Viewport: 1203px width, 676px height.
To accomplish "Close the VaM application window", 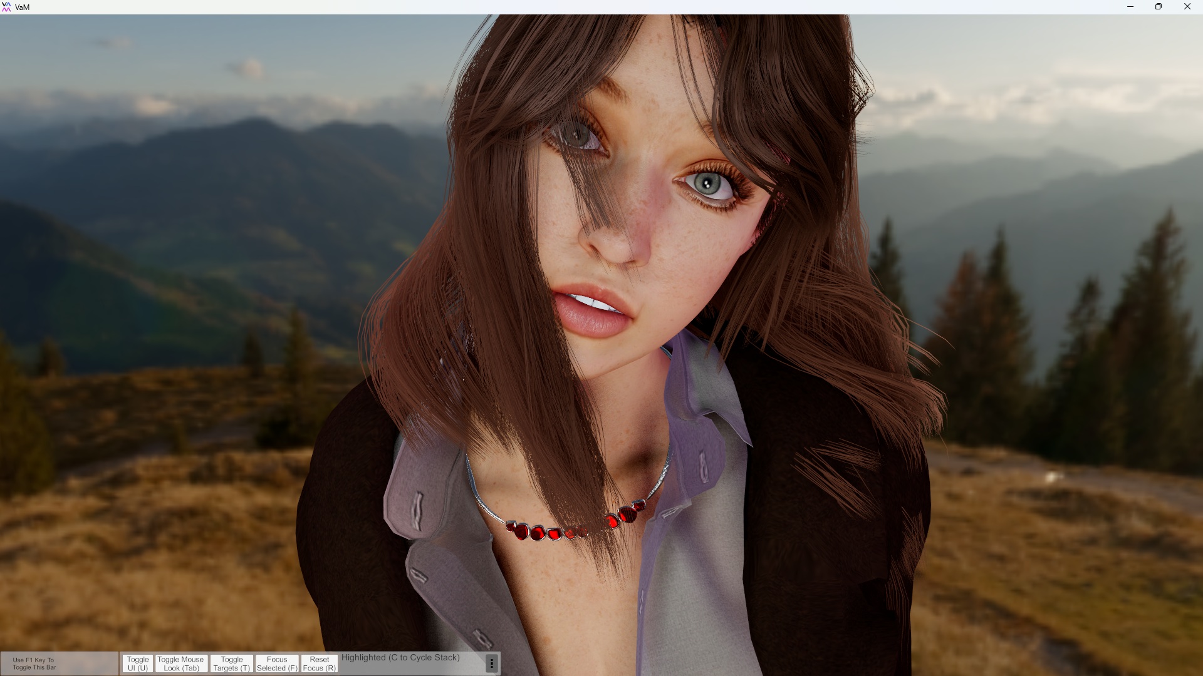I will (x=1187, y=7).
